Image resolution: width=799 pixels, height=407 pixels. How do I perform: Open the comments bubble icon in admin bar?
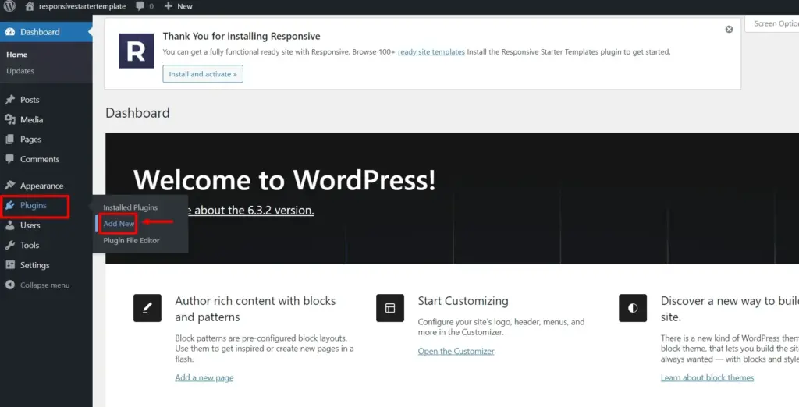[140, 6]
